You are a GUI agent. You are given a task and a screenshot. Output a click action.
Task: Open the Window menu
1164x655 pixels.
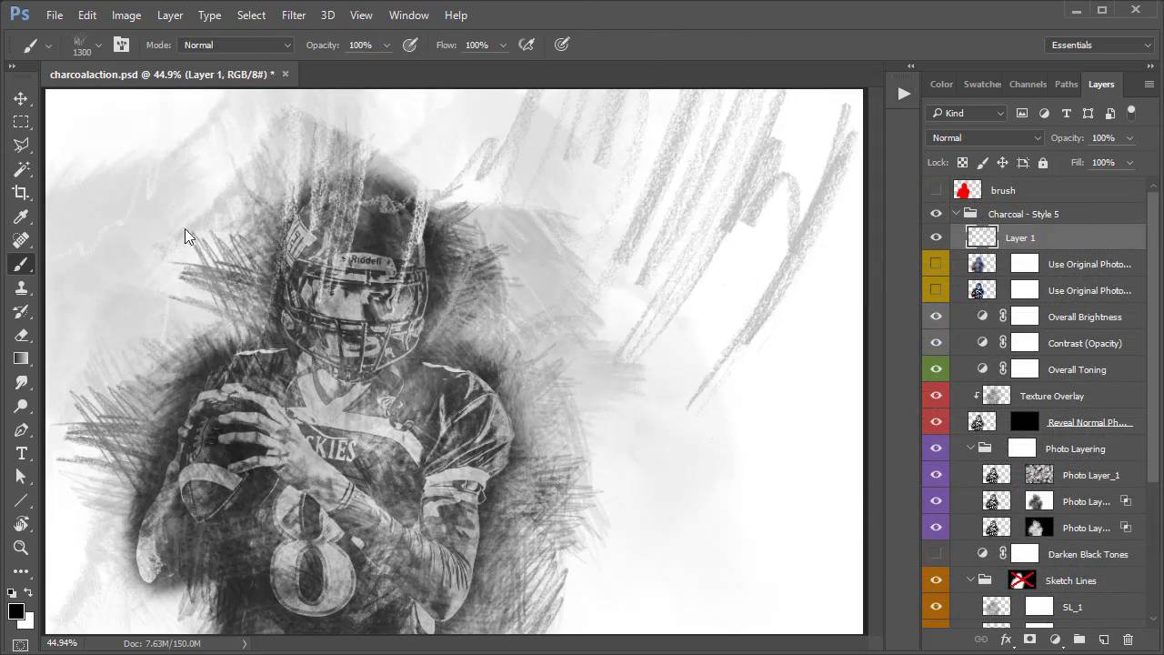pos(409,15)
